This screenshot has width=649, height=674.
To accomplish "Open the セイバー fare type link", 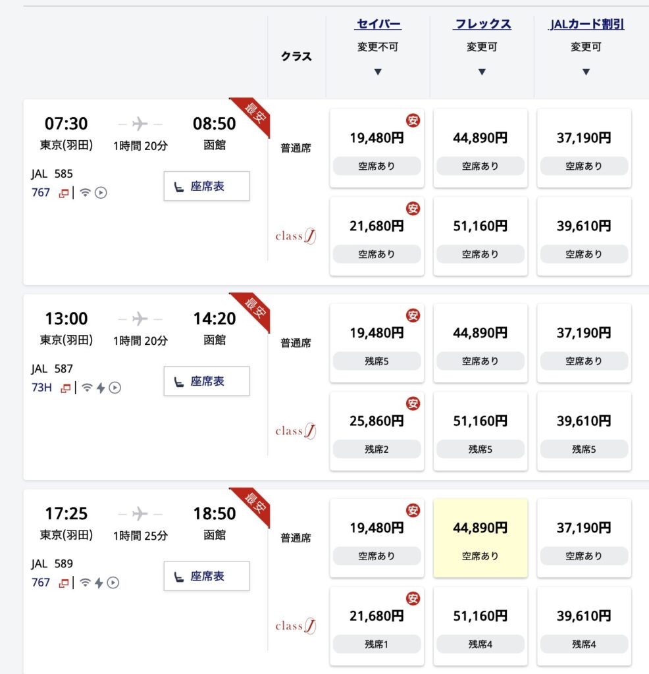I will [x=378, y=24].
